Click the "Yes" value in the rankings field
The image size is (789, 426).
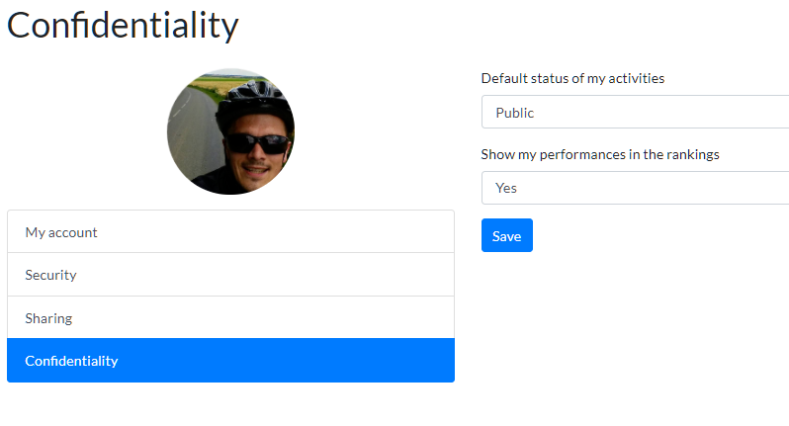coord(506,188)
